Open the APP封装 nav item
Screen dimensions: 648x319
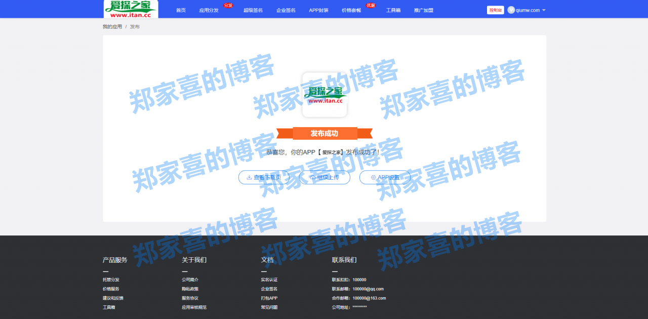click(x=319, y=10)
